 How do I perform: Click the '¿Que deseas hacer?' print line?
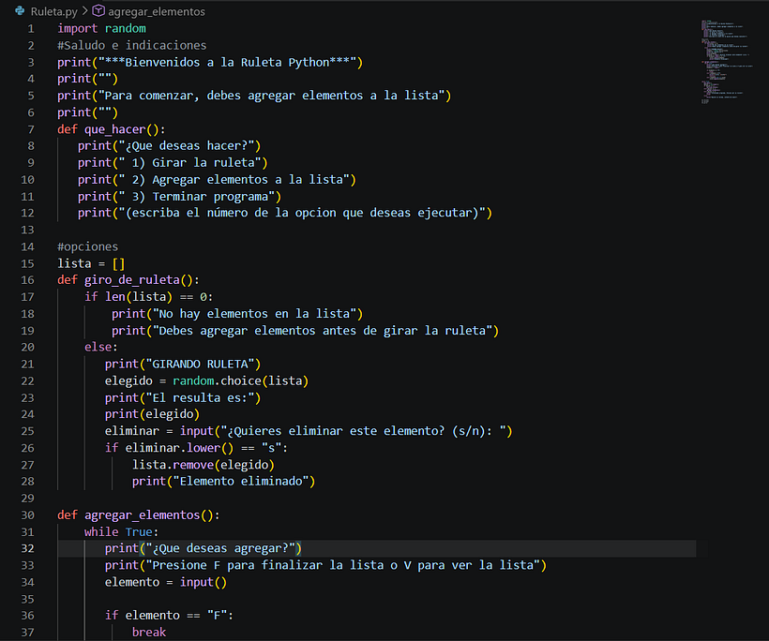[169, 146]
